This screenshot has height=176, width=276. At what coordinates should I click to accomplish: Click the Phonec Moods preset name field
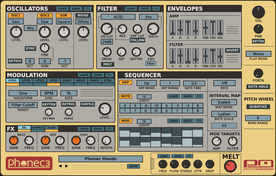pos(101,159)
